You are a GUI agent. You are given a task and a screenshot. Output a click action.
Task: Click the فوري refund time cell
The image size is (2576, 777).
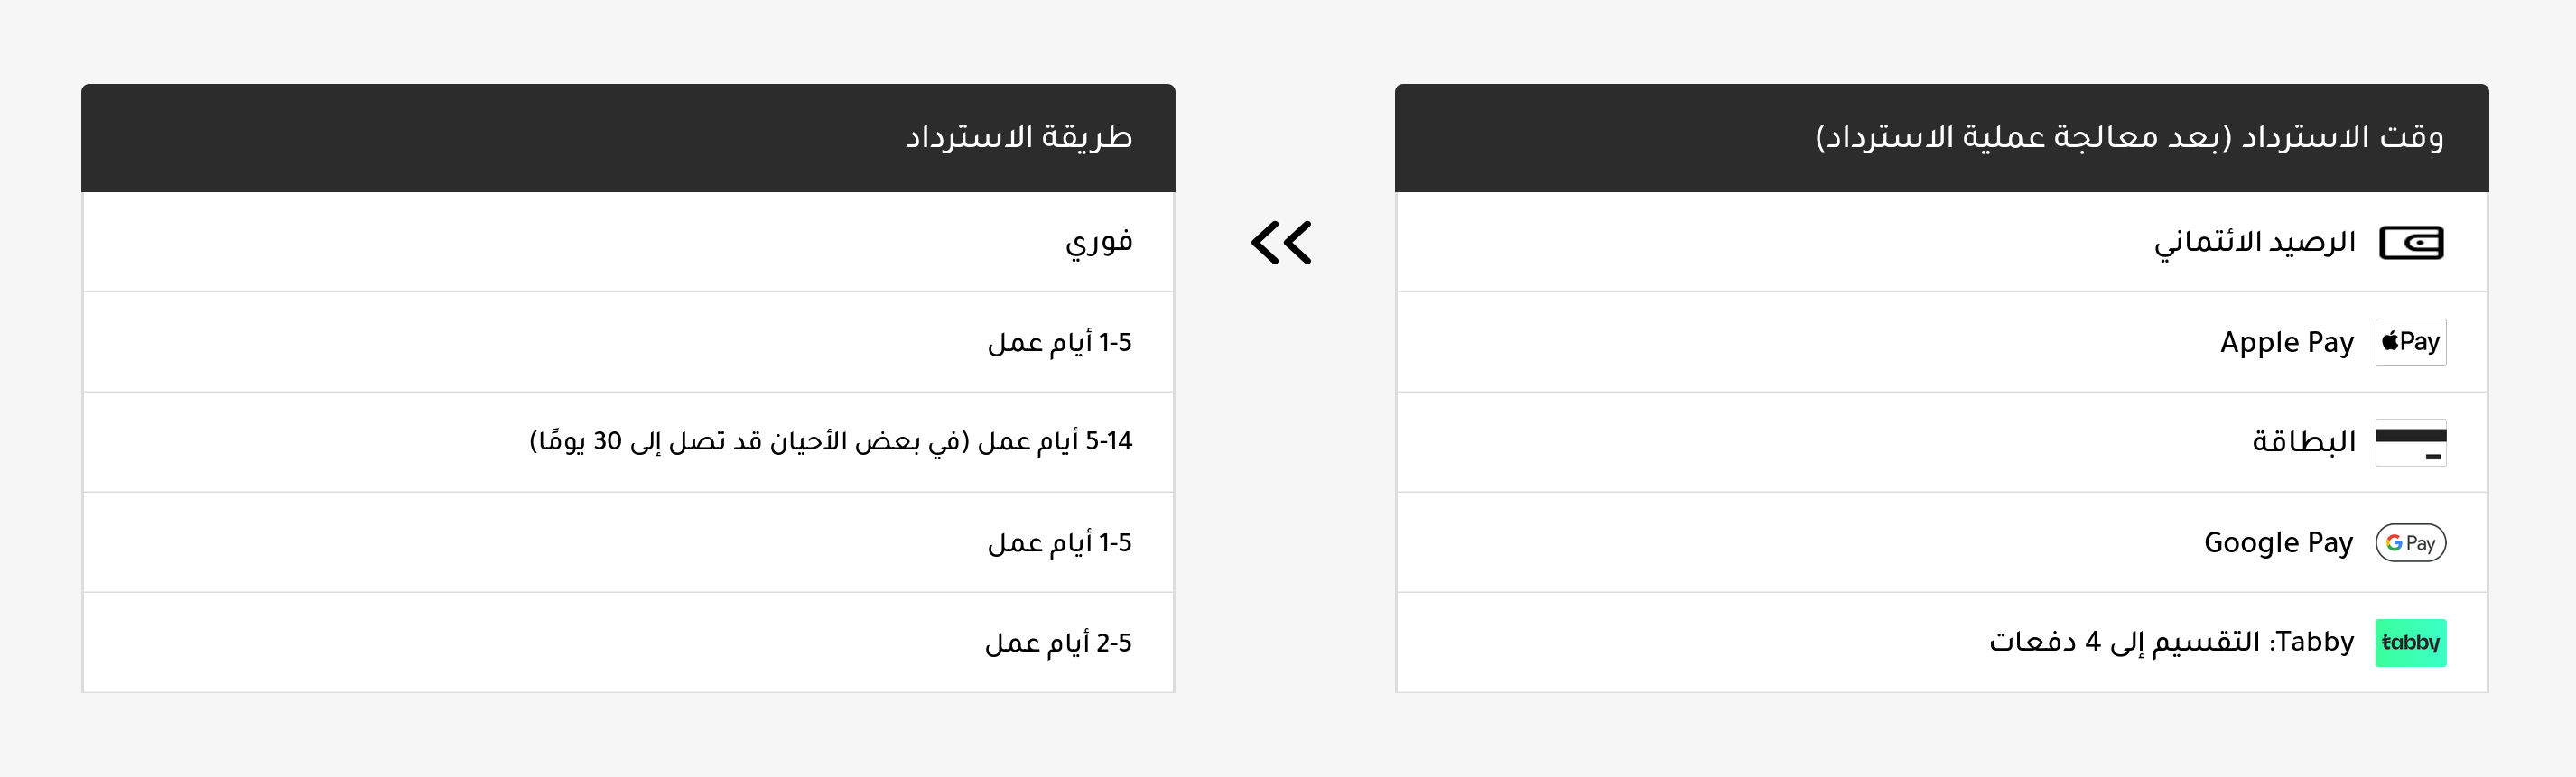point(1098,243)
